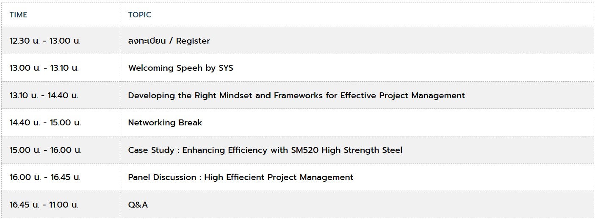Click Developing the Right Mindset topic
595x219 pixels.
click(x=296, y=95)
